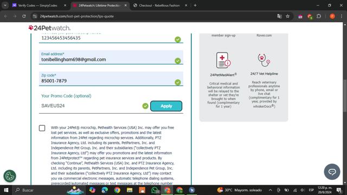
Task: Open the Extensions puzzle menu
Action: pyautogui.click(x=319, y=16)
